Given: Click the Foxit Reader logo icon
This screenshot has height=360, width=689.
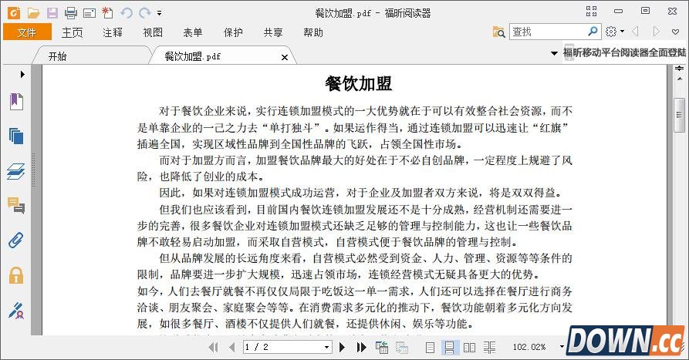Looking at the screenshot, I should [14, 13].
